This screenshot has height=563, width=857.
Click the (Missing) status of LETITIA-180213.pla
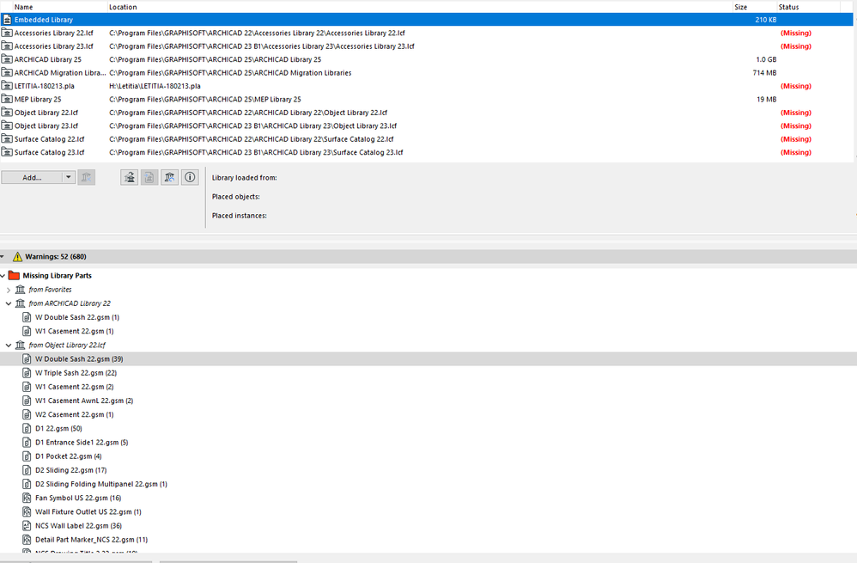(x=796, y=86)
